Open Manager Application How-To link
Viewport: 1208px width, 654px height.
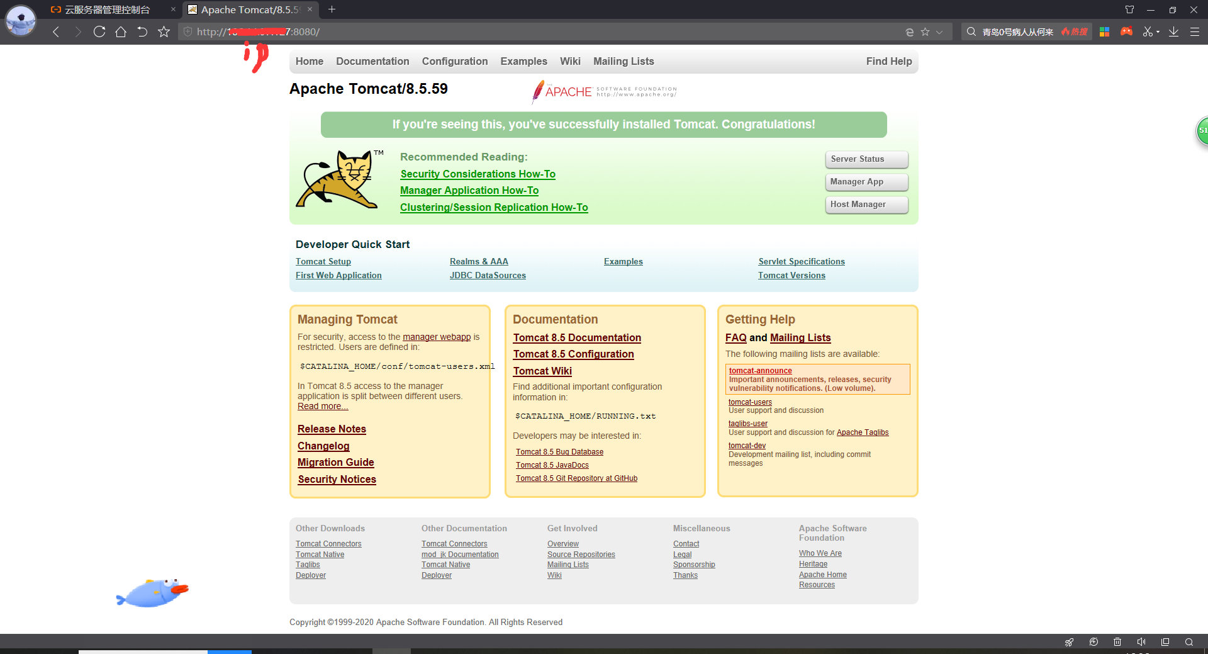tap(469, 191)
